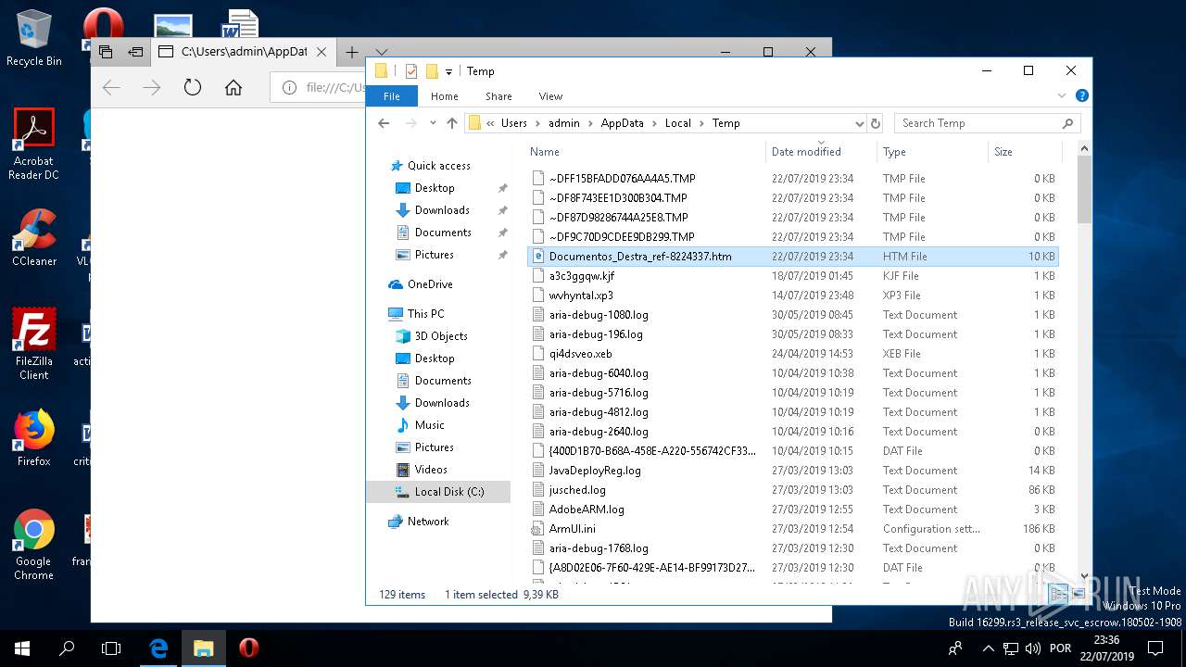Open Explorer recent locations dropdown
Image resolution: width=1186 pixels, height=667 pixels.
pyautogui.click(x=433, y=123)
